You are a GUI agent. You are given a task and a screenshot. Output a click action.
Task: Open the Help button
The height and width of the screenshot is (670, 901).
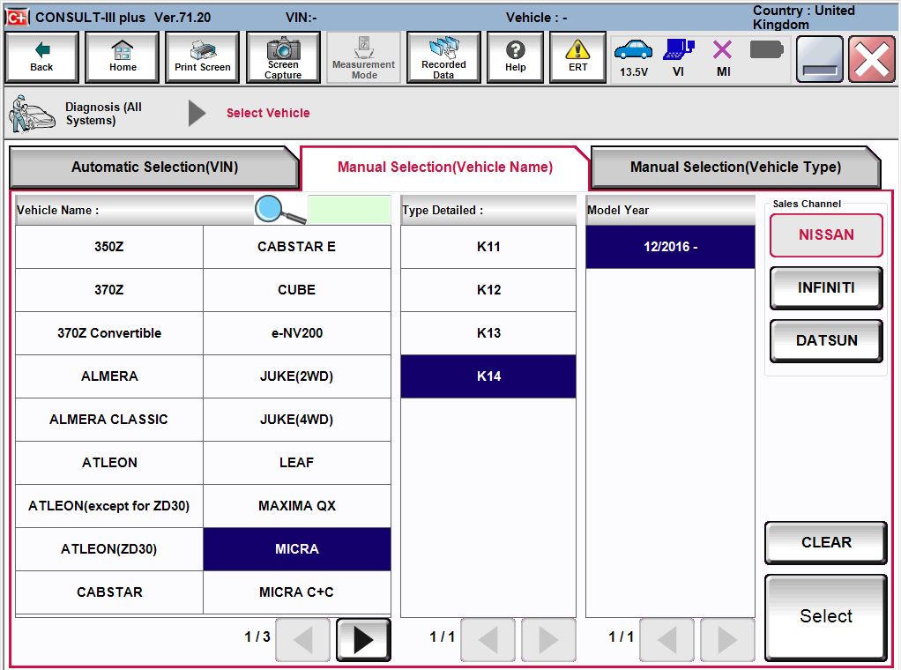[515, 57]
